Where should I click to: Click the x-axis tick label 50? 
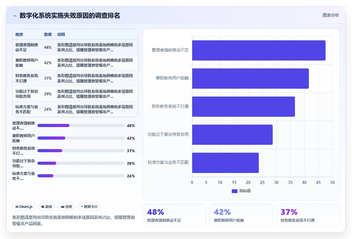click(332, 182)
